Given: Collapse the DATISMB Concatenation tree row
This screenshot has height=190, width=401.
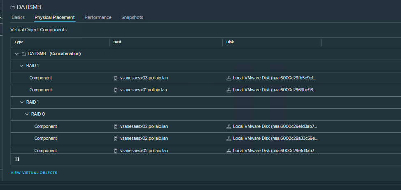Looking at the screenshot, I should (17, 54).
